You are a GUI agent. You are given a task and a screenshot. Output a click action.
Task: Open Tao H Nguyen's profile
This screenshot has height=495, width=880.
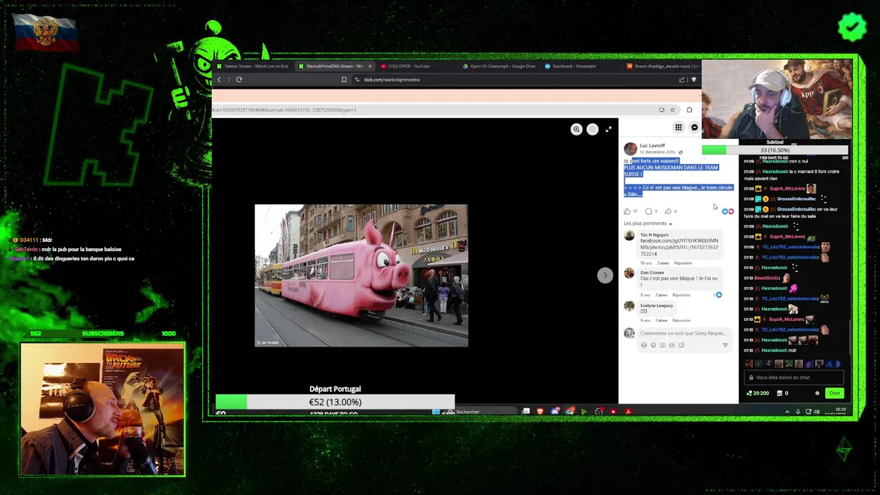point(654,235)
